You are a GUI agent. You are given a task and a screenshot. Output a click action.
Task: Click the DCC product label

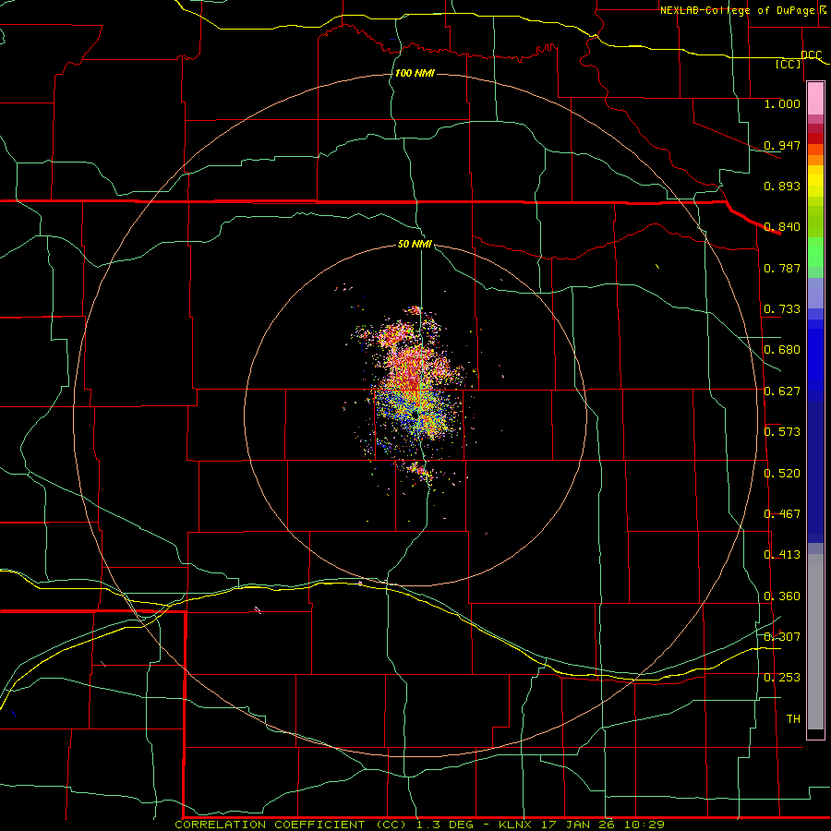[x=811, y=55]
